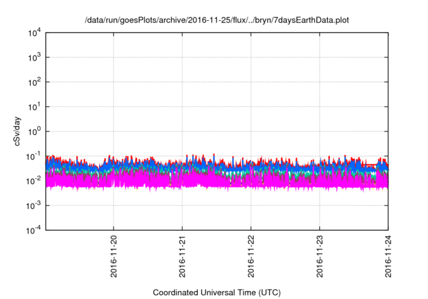This screenshot has height=299, width=428.
Task: Select the 2016-11-23 date tick label
Action: point(319,257)
